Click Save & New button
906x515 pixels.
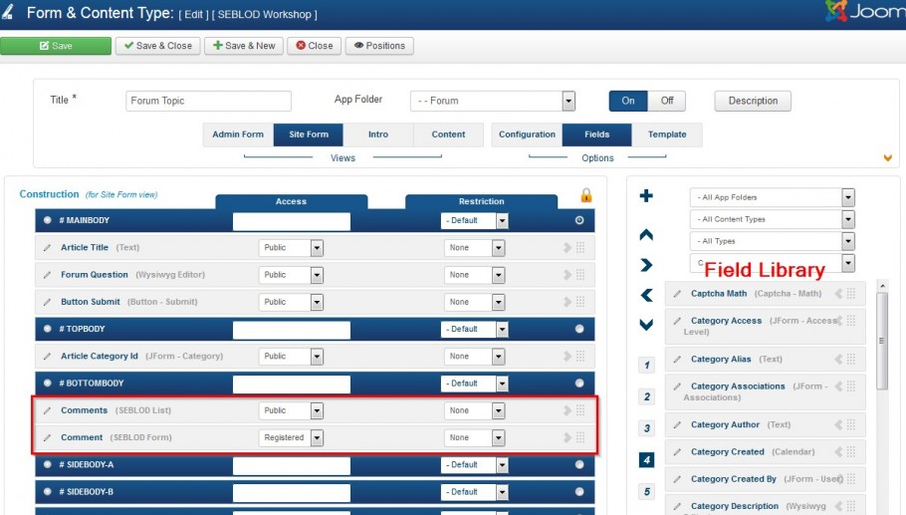coord(244,46)
